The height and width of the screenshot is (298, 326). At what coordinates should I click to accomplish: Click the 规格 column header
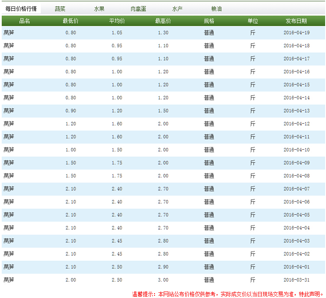pyautogui.click(x=209, y=21)
